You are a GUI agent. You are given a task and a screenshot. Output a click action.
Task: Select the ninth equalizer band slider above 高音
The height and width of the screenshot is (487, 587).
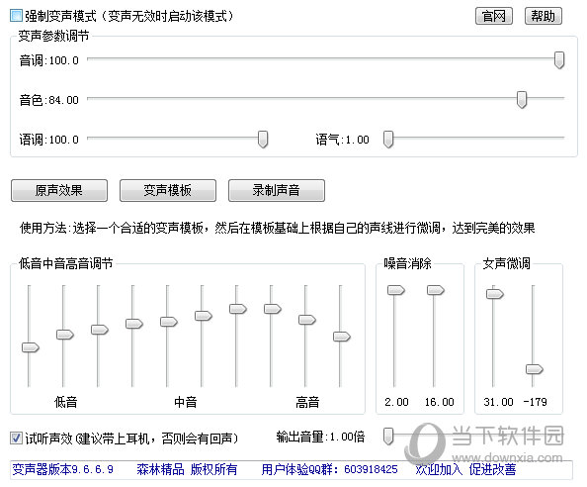(x=307, y=320)
